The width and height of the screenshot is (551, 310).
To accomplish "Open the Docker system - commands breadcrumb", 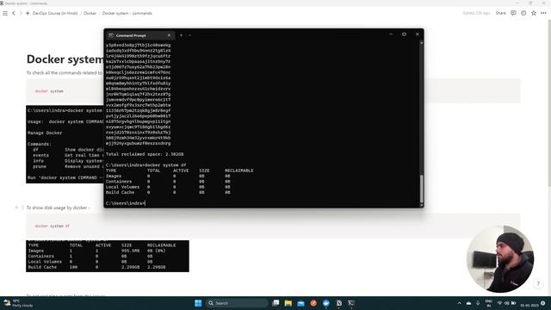I will coord(127,13).
